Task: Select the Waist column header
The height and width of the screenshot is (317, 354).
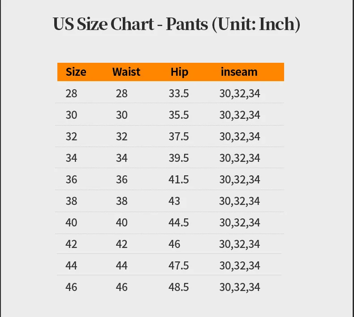Action: 126,72
